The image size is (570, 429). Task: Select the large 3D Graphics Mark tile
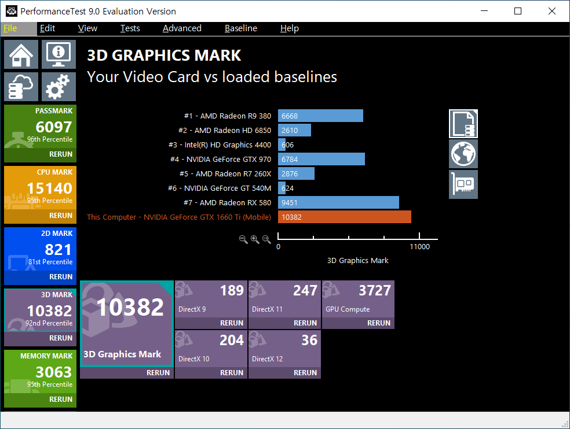(x=127, y=324)
